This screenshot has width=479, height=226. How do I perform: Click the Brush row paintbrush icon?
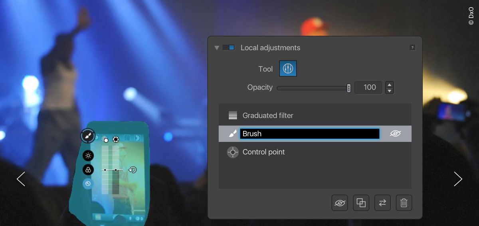tap(233, 134)
